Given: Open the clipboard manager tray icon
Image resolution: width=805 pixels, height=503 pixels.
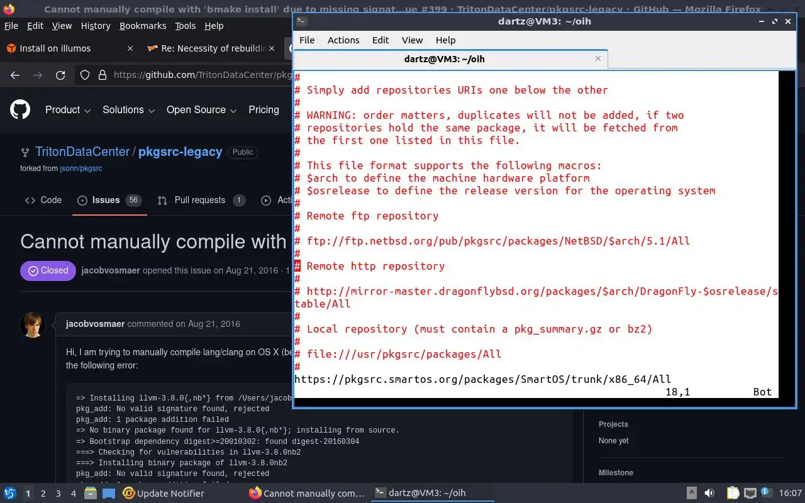Looking at the screenshot, I should tap(733, 493).
